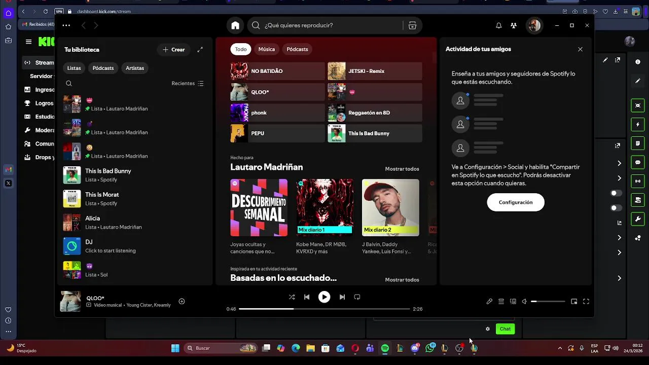Adjust the volume slider

pyautogui.click(x=548, y=302)
